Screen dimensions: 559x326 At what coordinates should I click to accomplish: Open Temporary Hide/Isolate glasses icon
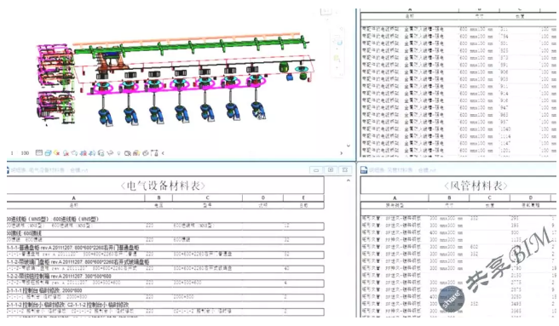(110, 153)
